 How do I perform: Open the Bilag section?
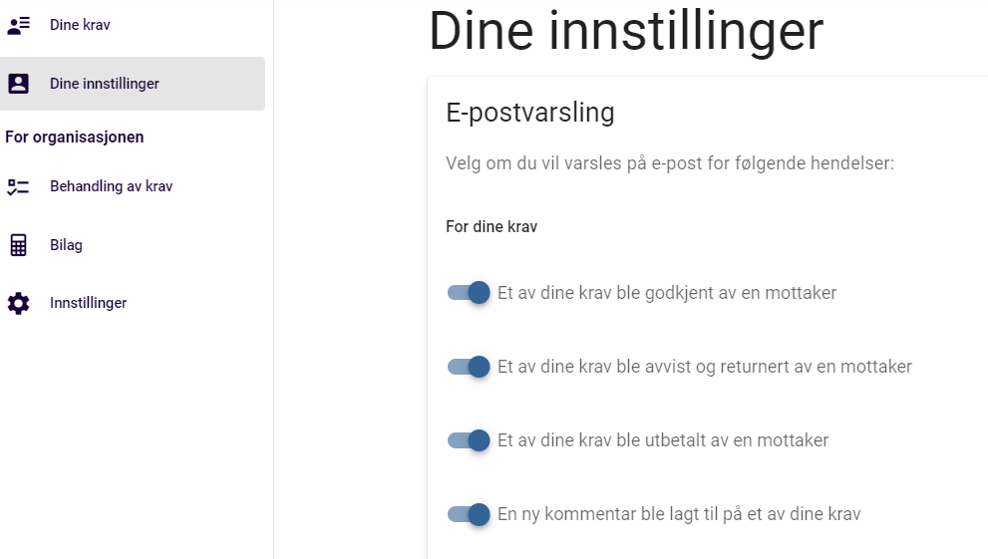[133, 245]
